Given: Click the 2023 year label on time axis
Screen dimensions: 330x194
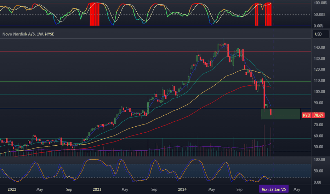Looking at the screenshot, I should 97,189.
